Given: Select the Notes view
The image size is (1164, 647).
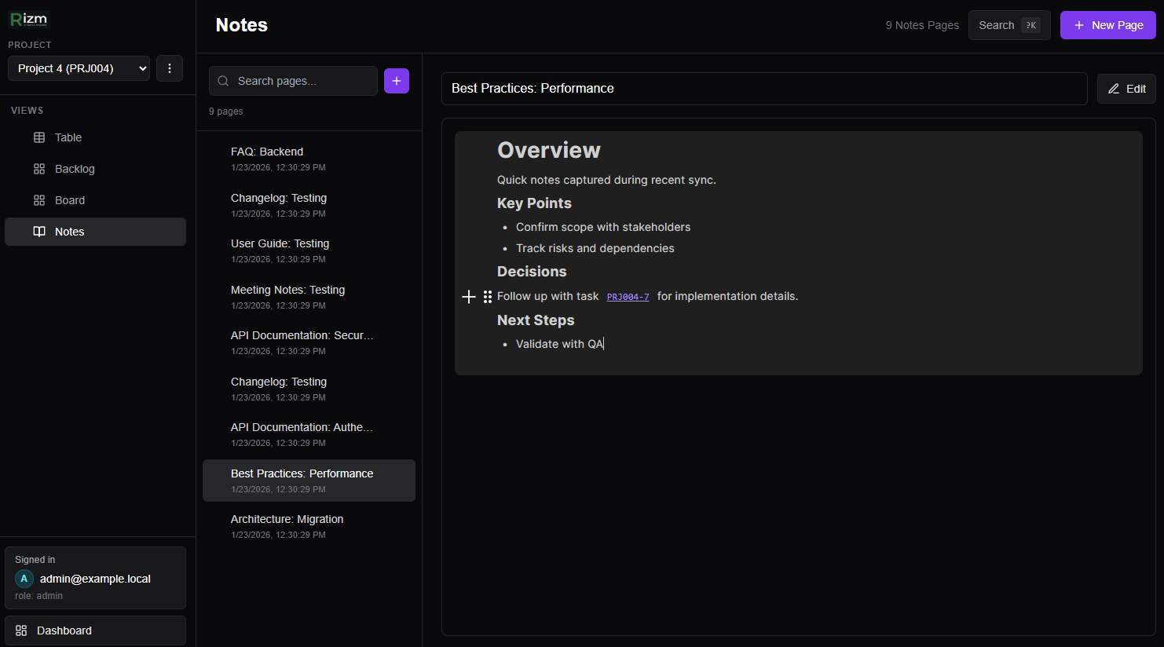Looking at the screenshot, I should coord(70,232).
